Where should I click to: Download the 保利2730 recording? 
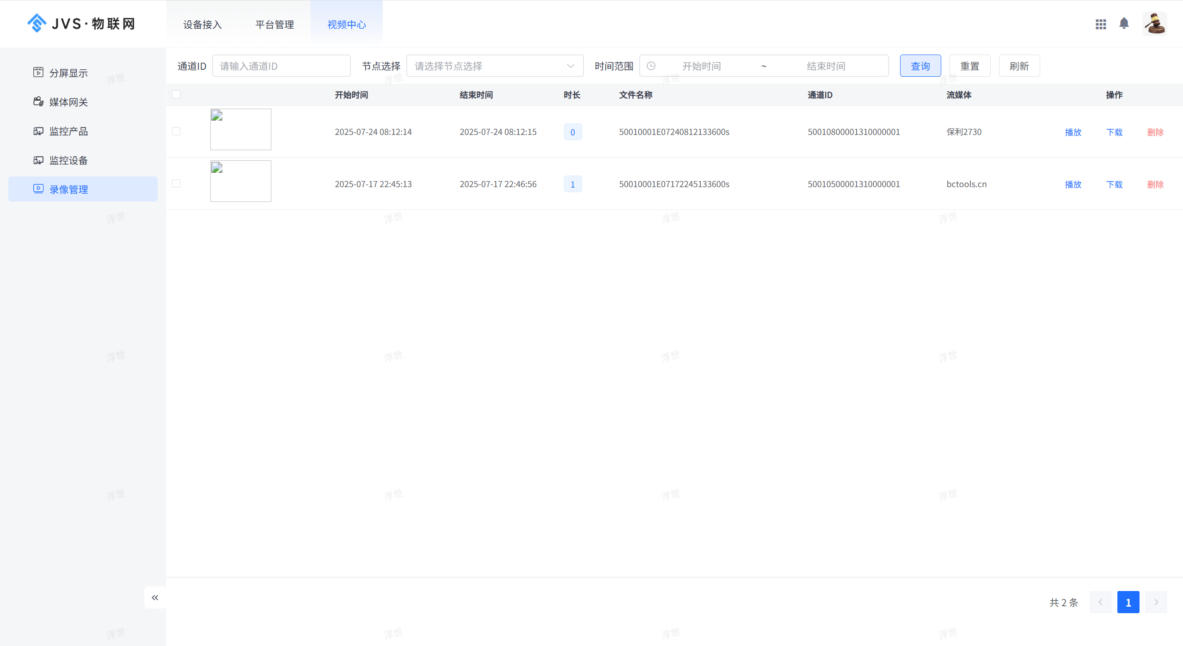point(1114,132)
